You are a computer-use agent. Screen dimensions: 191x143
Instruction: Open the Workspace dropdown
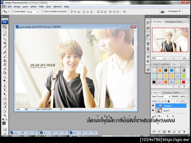coord(174,11)
